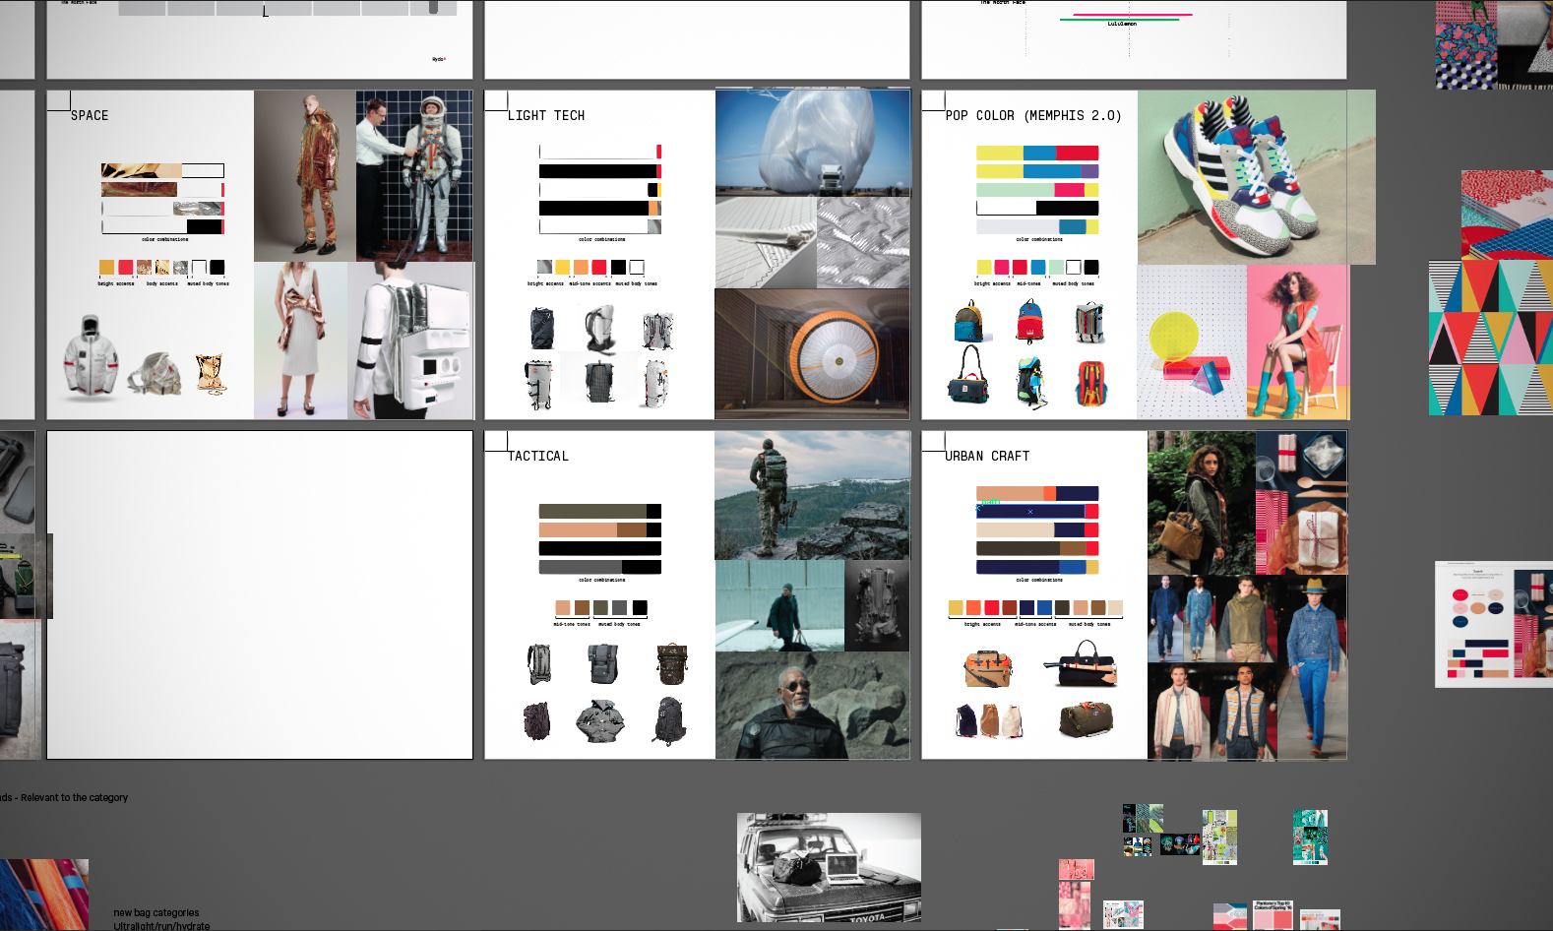
Task: Pick the red swatch in LIGHT TECH palette
Action: tap(599, 267)
